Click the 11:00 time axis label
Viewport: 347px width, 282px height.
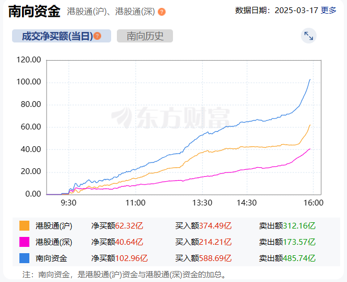pos(135,202)
